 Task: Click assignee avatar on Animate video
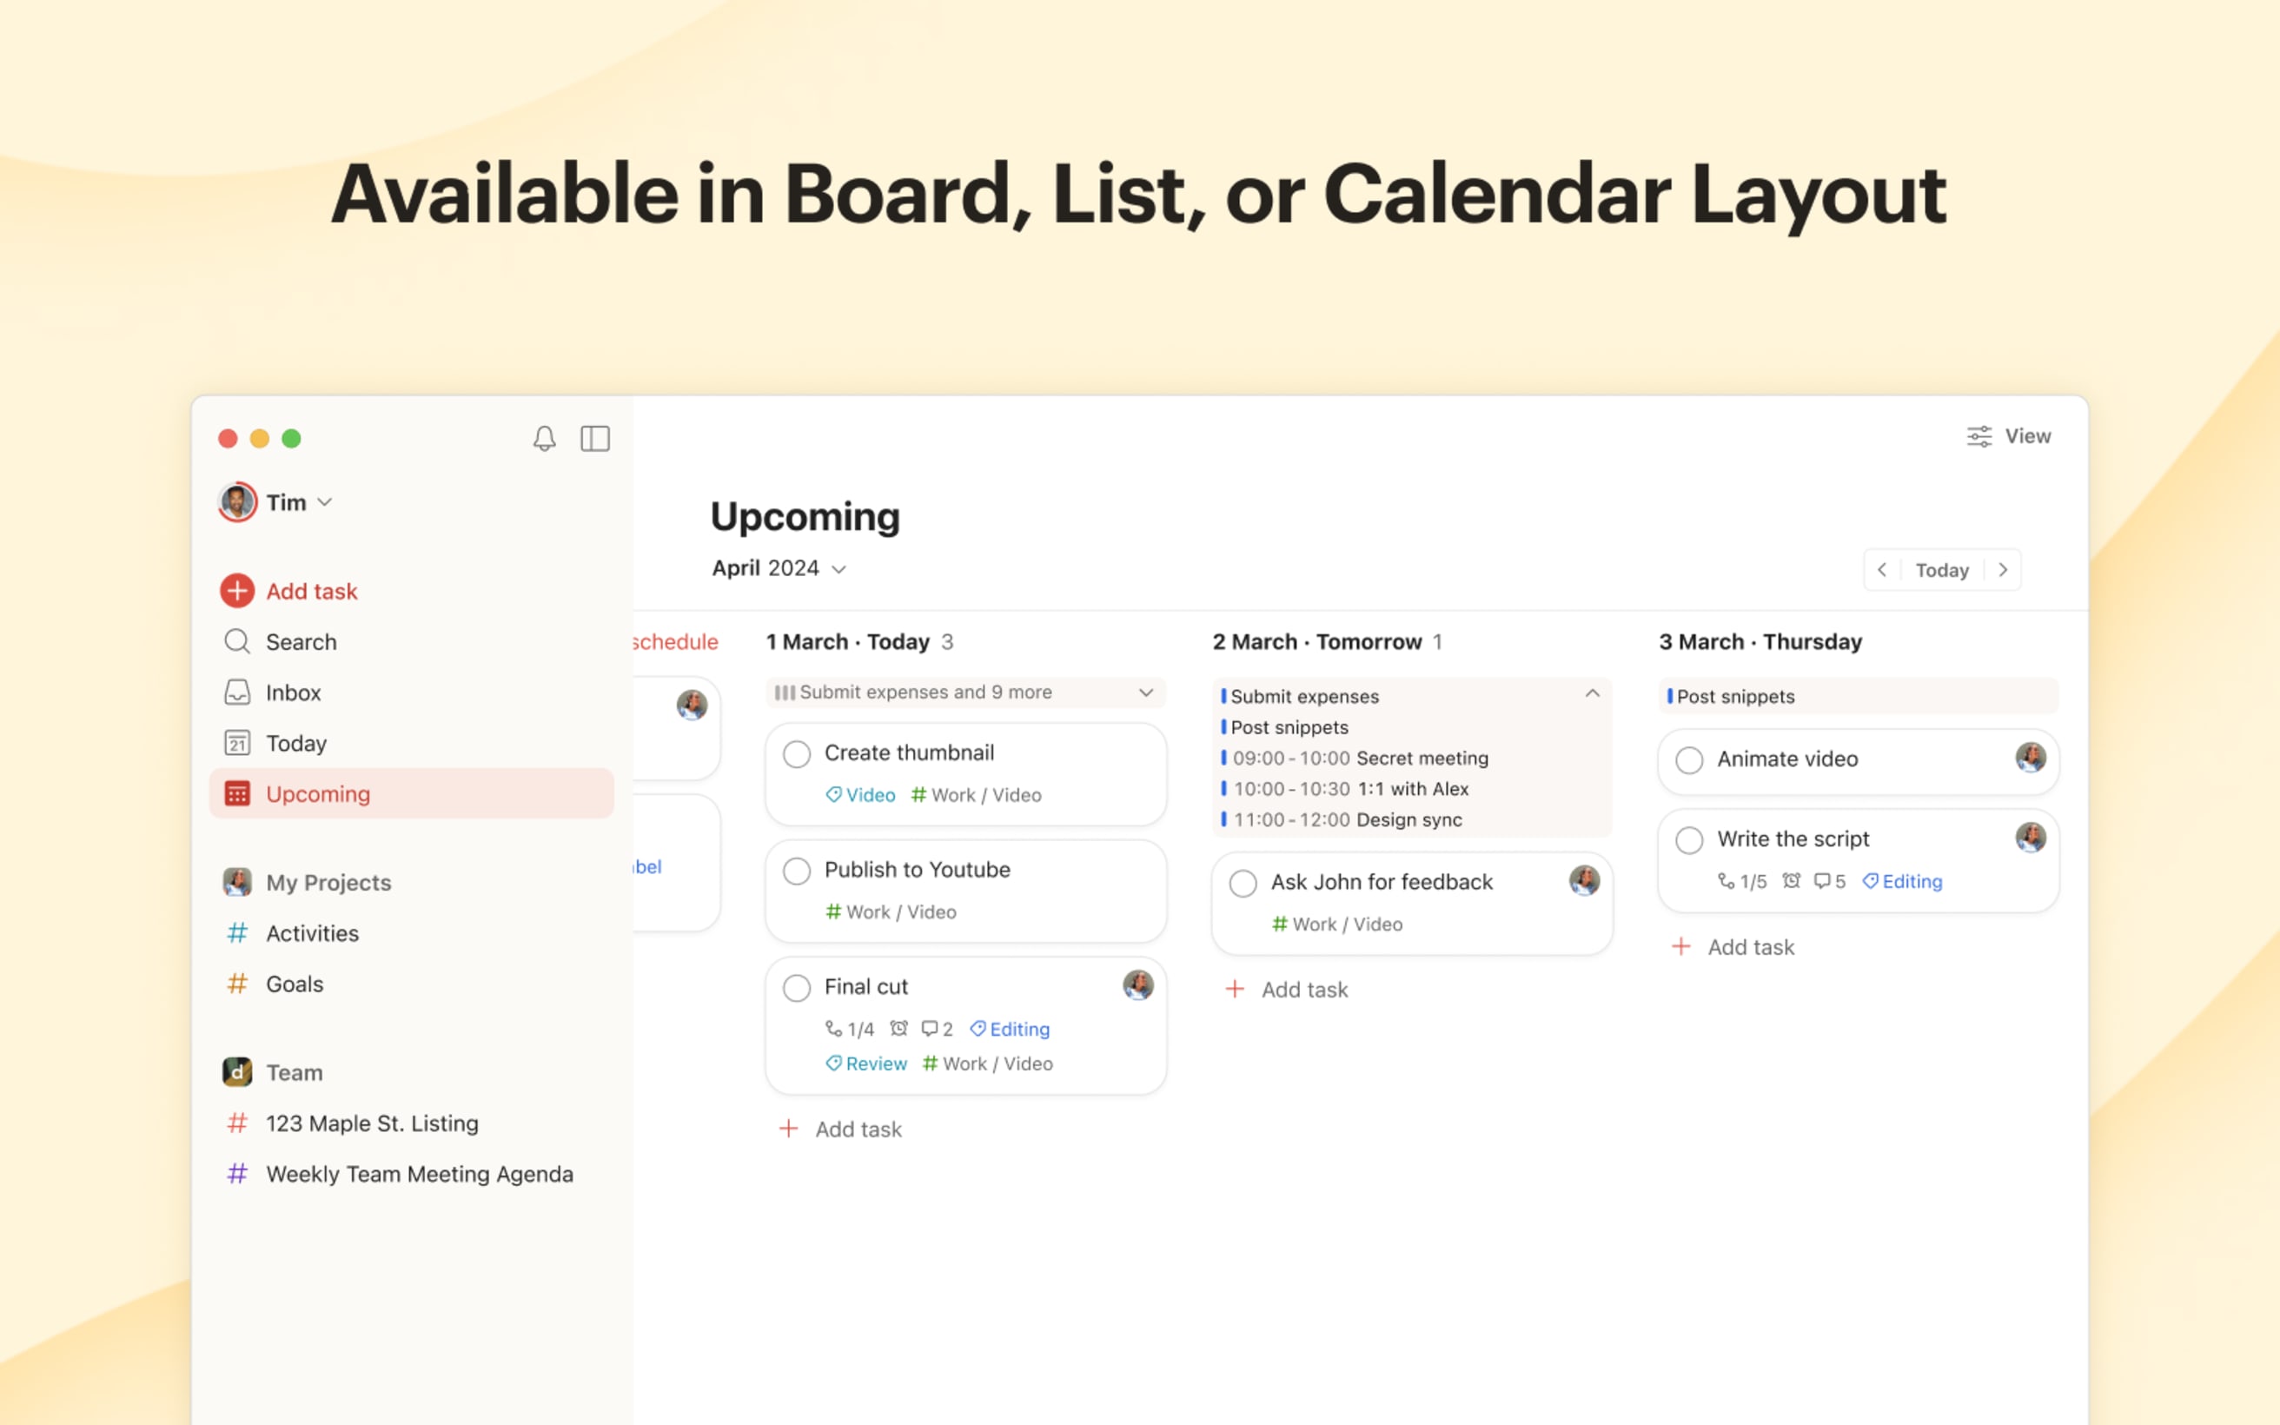click(2031, 758)
